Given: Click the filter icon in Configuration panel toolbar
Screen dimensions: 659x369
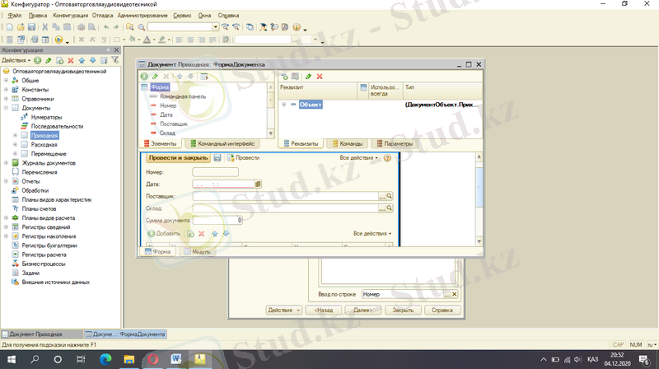Looking at the screenshot, I should coord(114,60).
